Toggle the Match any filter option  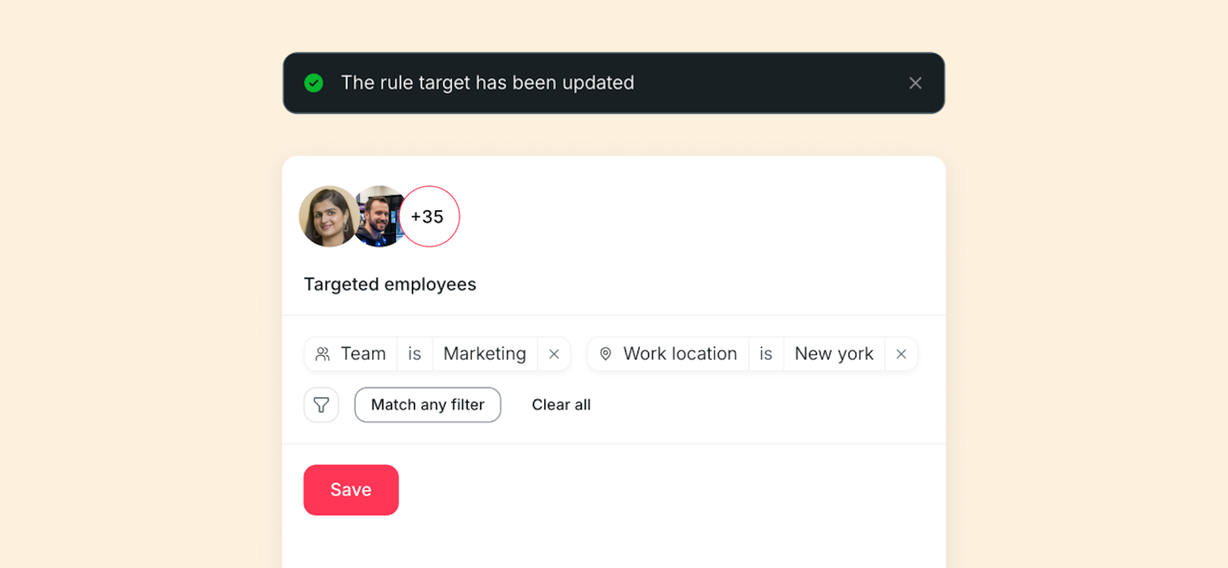coord(427,405)
